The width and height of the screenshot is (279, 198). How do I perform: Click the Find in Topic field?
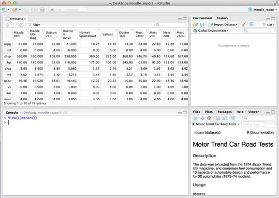point(253,124)
